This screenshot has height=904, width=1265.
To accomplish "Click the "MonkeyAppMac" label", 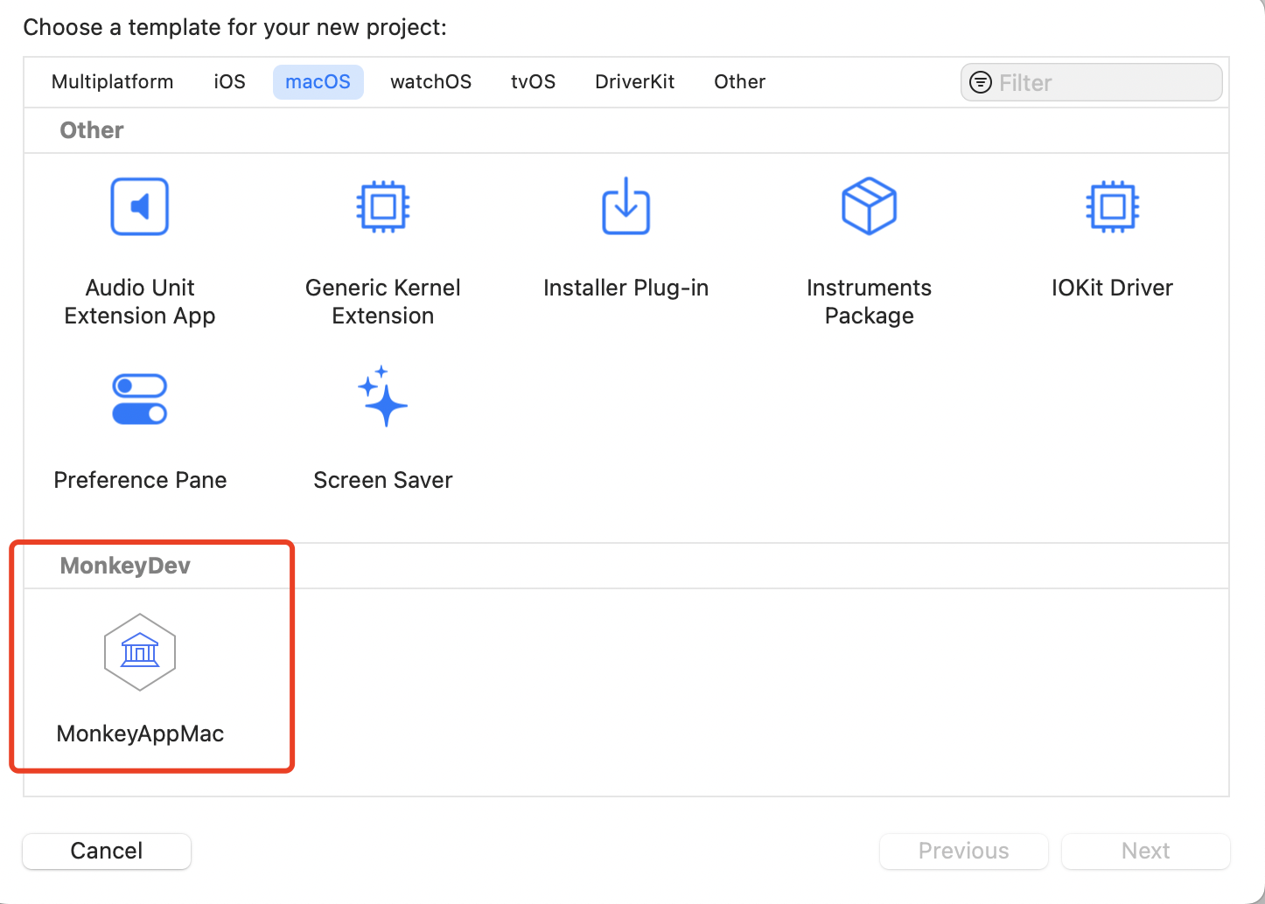I will [140, 734].
